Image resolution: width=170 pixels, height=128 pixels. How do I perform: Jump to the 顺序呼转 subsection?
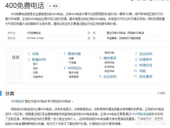(x=109, y=63)
